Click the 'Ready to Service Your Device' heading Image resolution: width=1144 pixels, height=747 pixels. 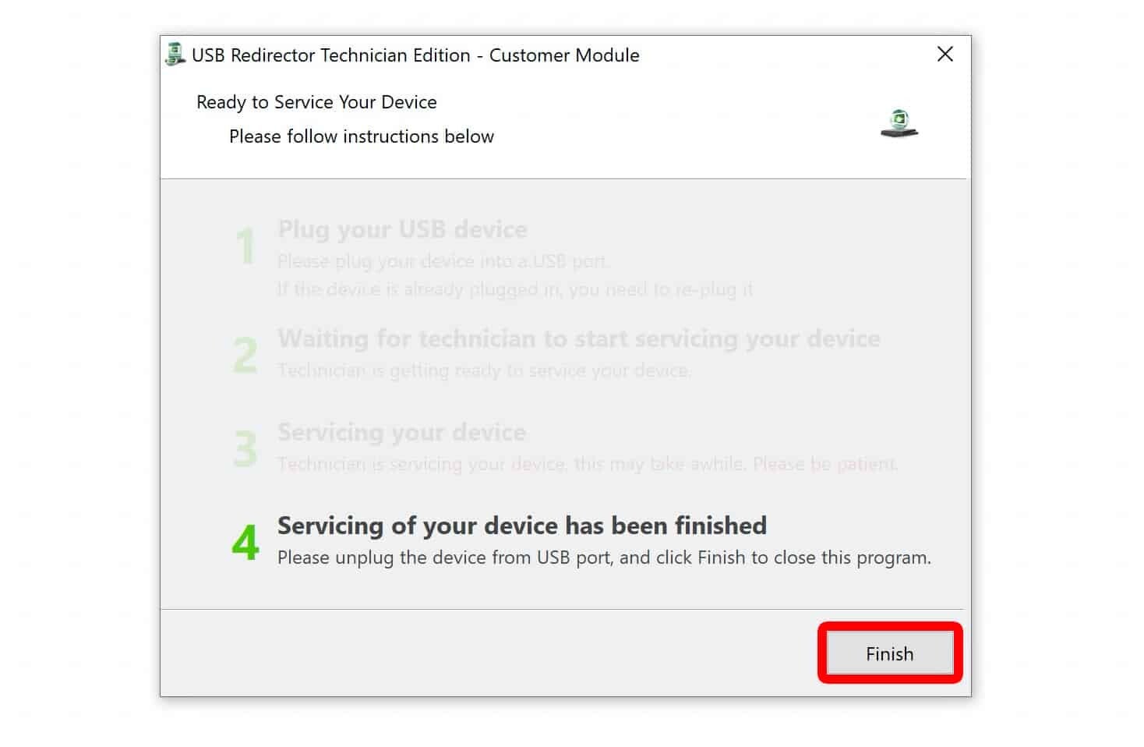click(316, 102)
